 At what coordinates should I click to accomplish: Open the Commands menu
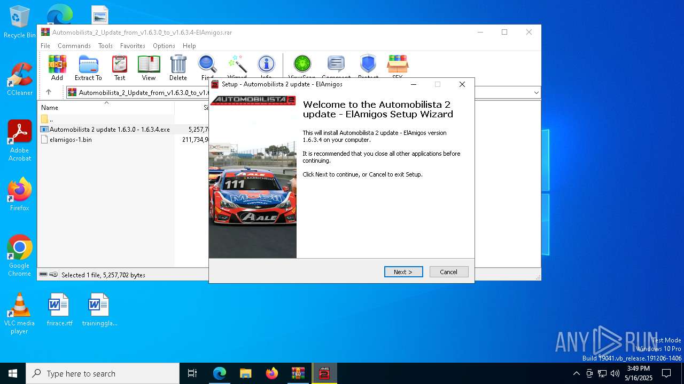click(74, 46)
